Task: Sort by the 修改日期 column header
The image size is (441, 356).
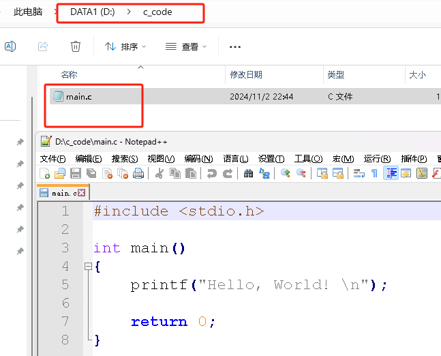Action: click(x=246, y=75)
